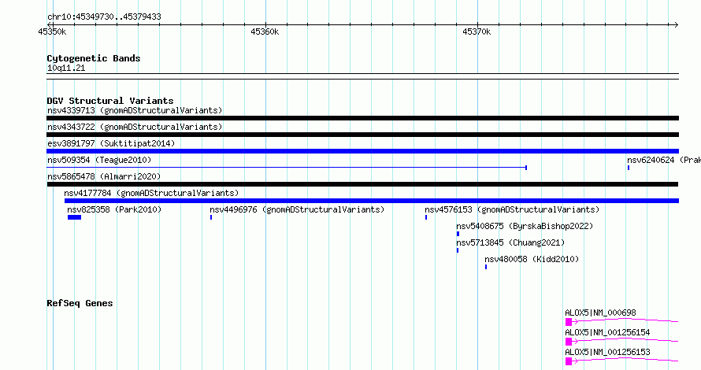
Task: Select the nsv825358 blue block feature
Action: 75,217
